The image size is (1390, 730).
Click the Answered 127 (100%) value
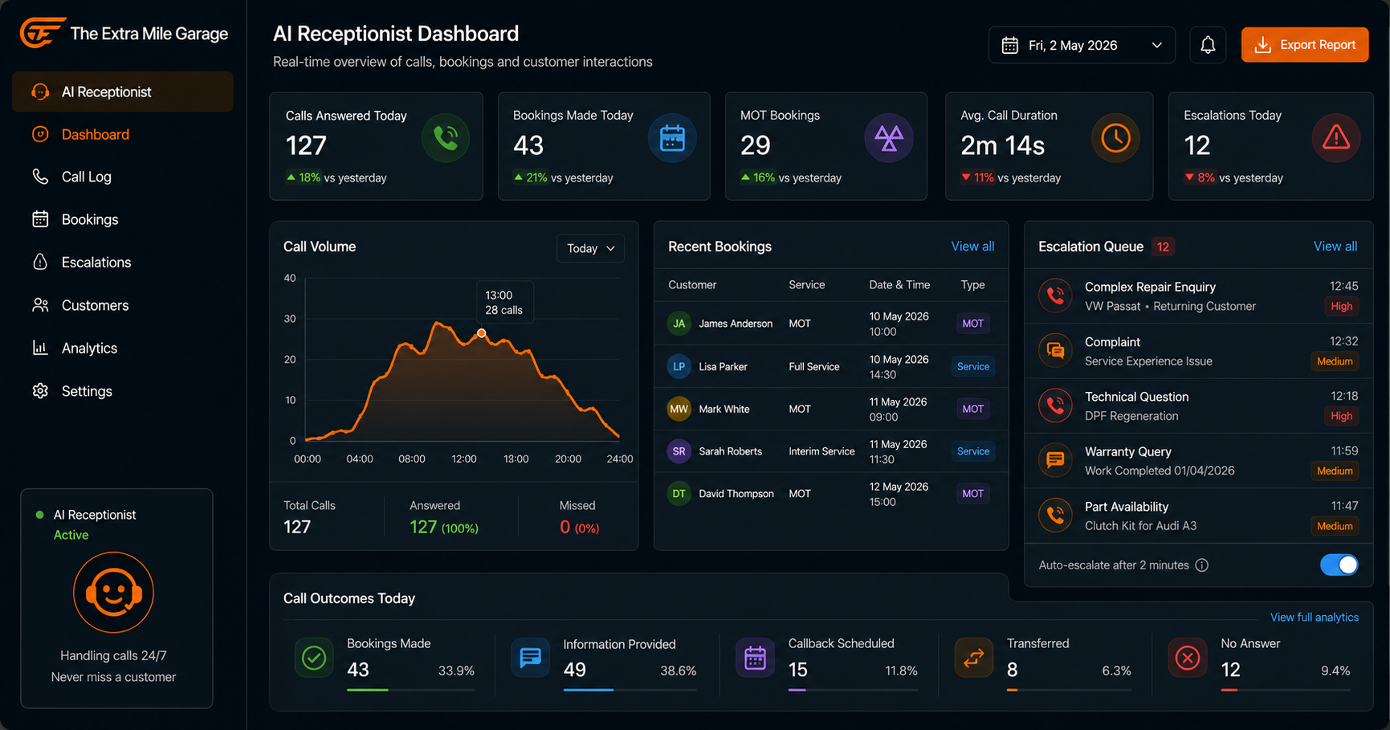(x=443, y=527)
